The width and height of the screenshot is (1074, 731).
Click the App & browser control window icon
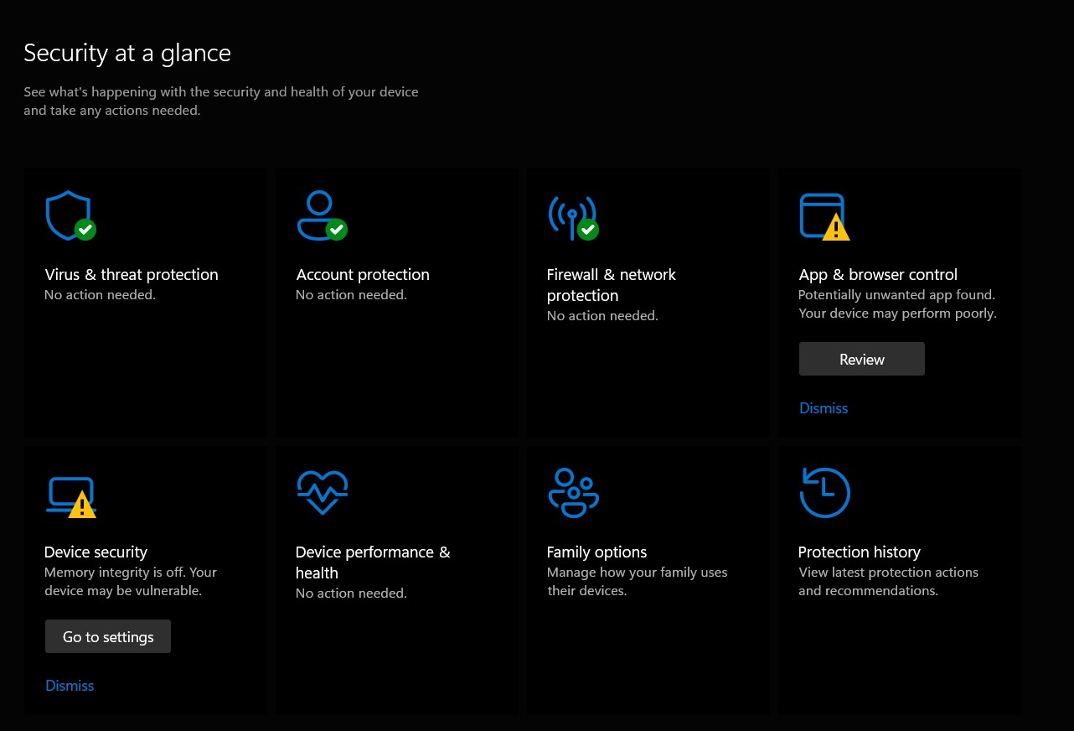click(823, 216)
